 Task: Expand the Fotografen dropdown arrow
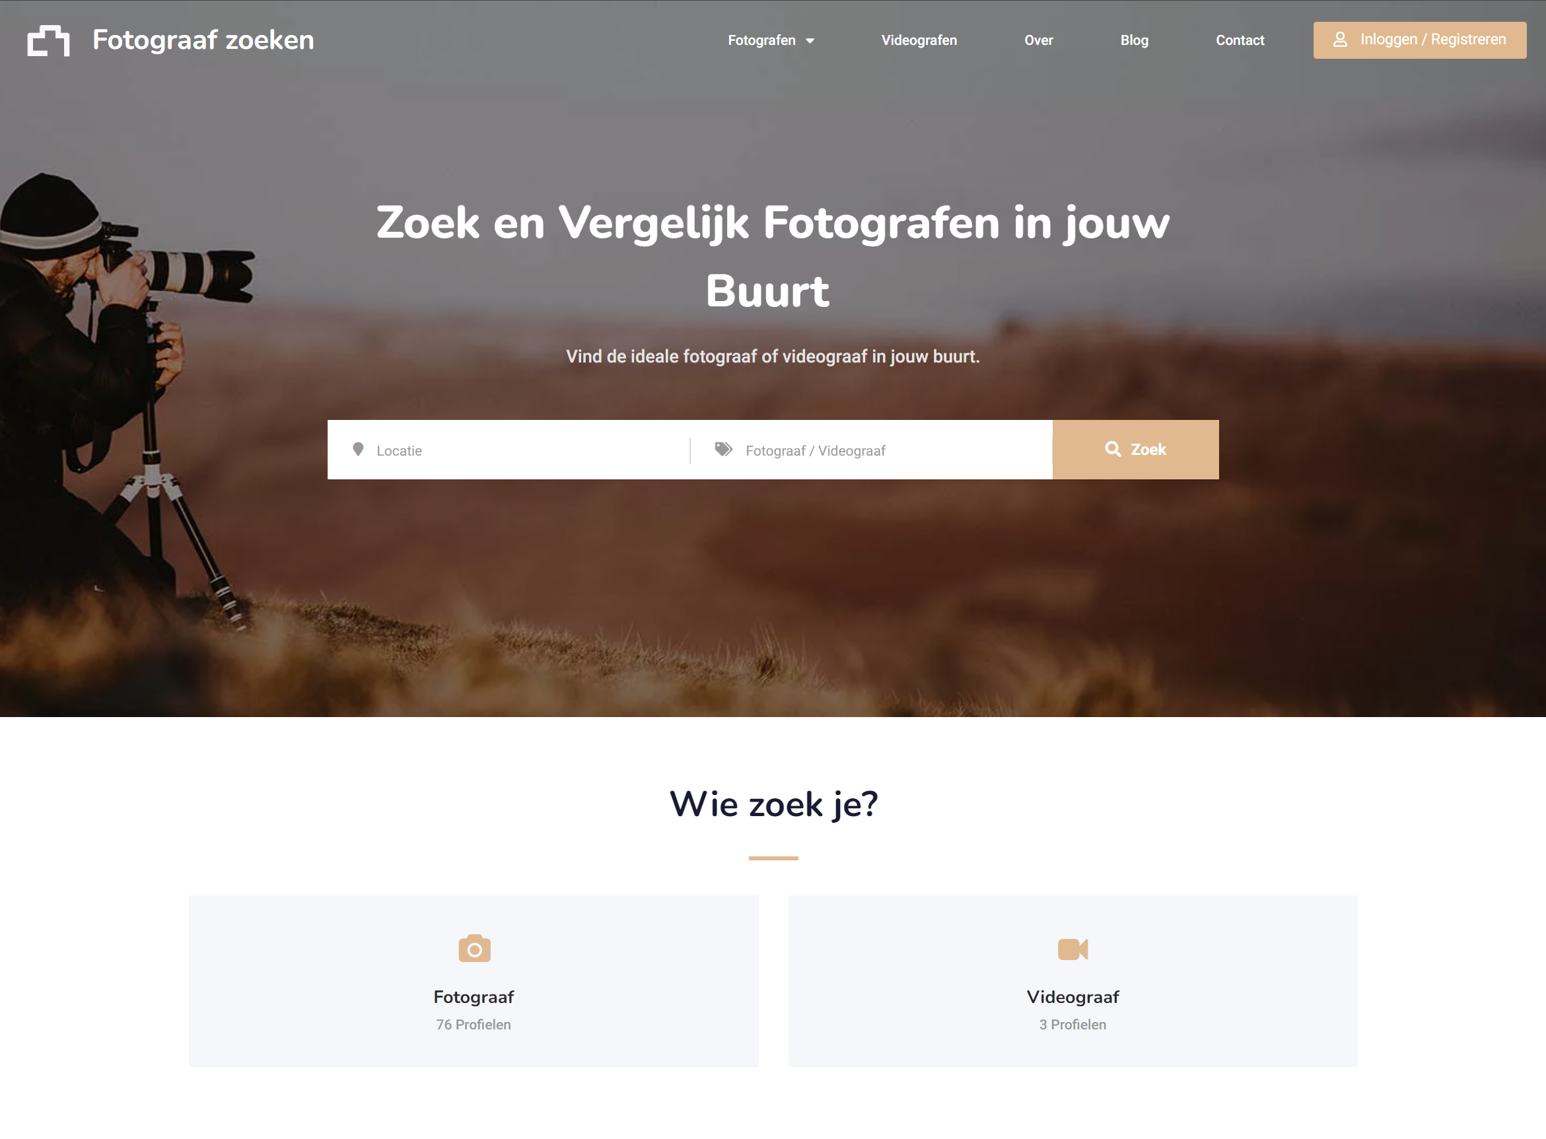click(810, 41)
